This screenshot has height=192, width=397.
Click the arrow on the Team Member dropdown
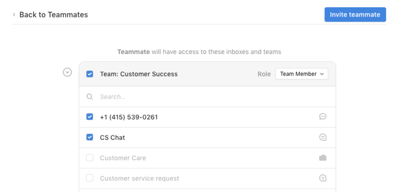click(322, 74)
